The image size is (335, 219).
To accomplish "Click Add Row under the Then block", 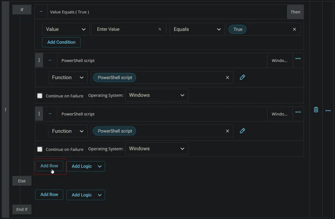I will click(49, 166).
